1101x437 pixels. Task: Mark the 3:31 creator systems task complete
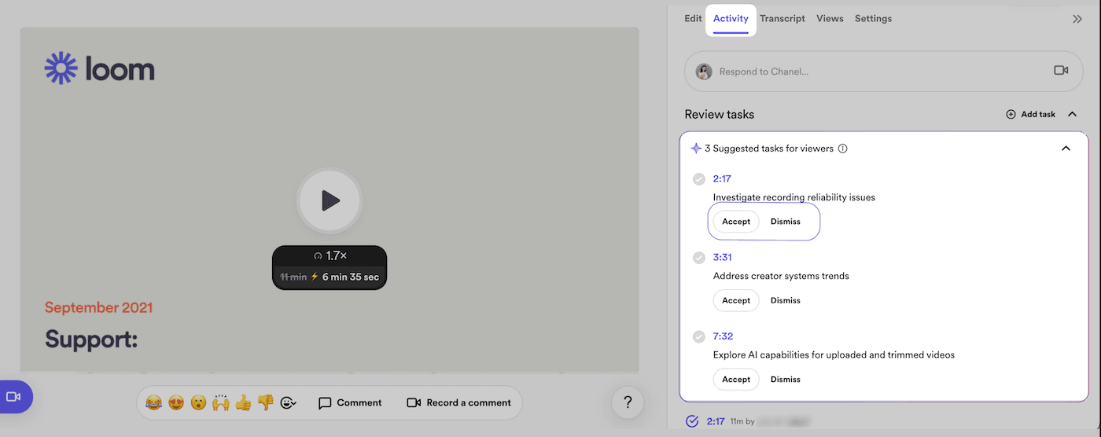[698, 258]
